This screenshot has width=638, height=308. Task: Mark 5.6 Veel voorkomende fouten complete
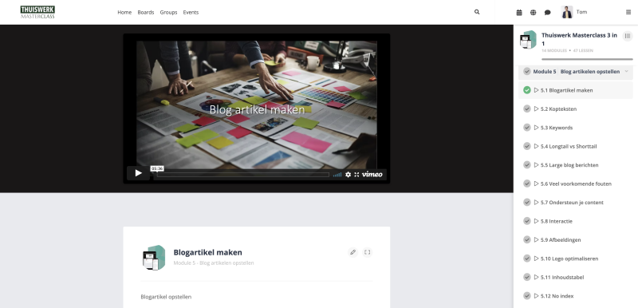coord(527,184)
